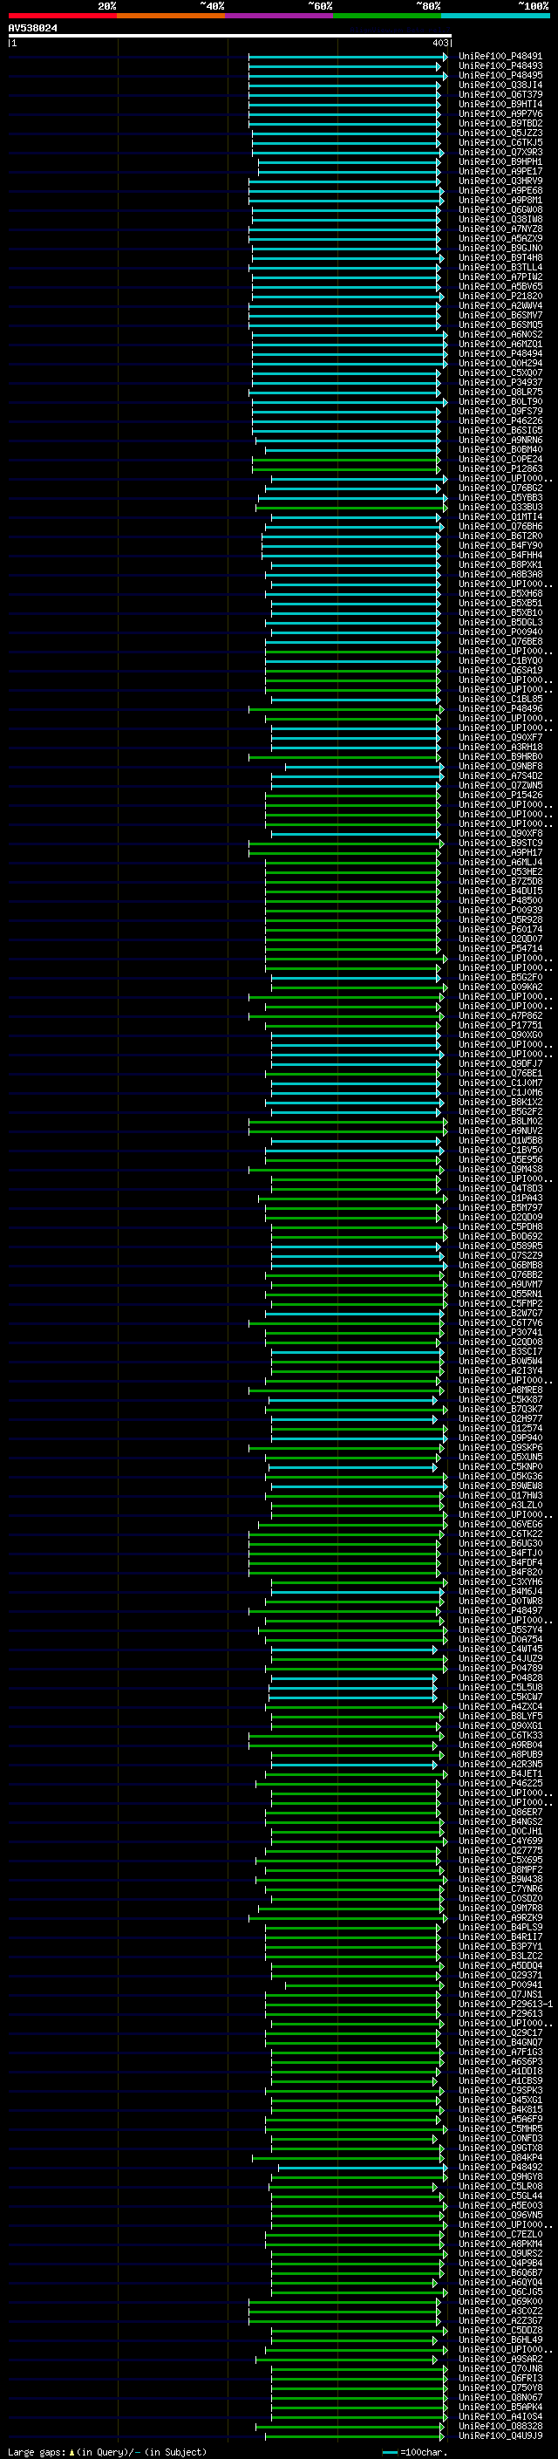558x2459 pixels.
Task: Open hit UniRef100_P48491
Action: (x=500, y=57)
